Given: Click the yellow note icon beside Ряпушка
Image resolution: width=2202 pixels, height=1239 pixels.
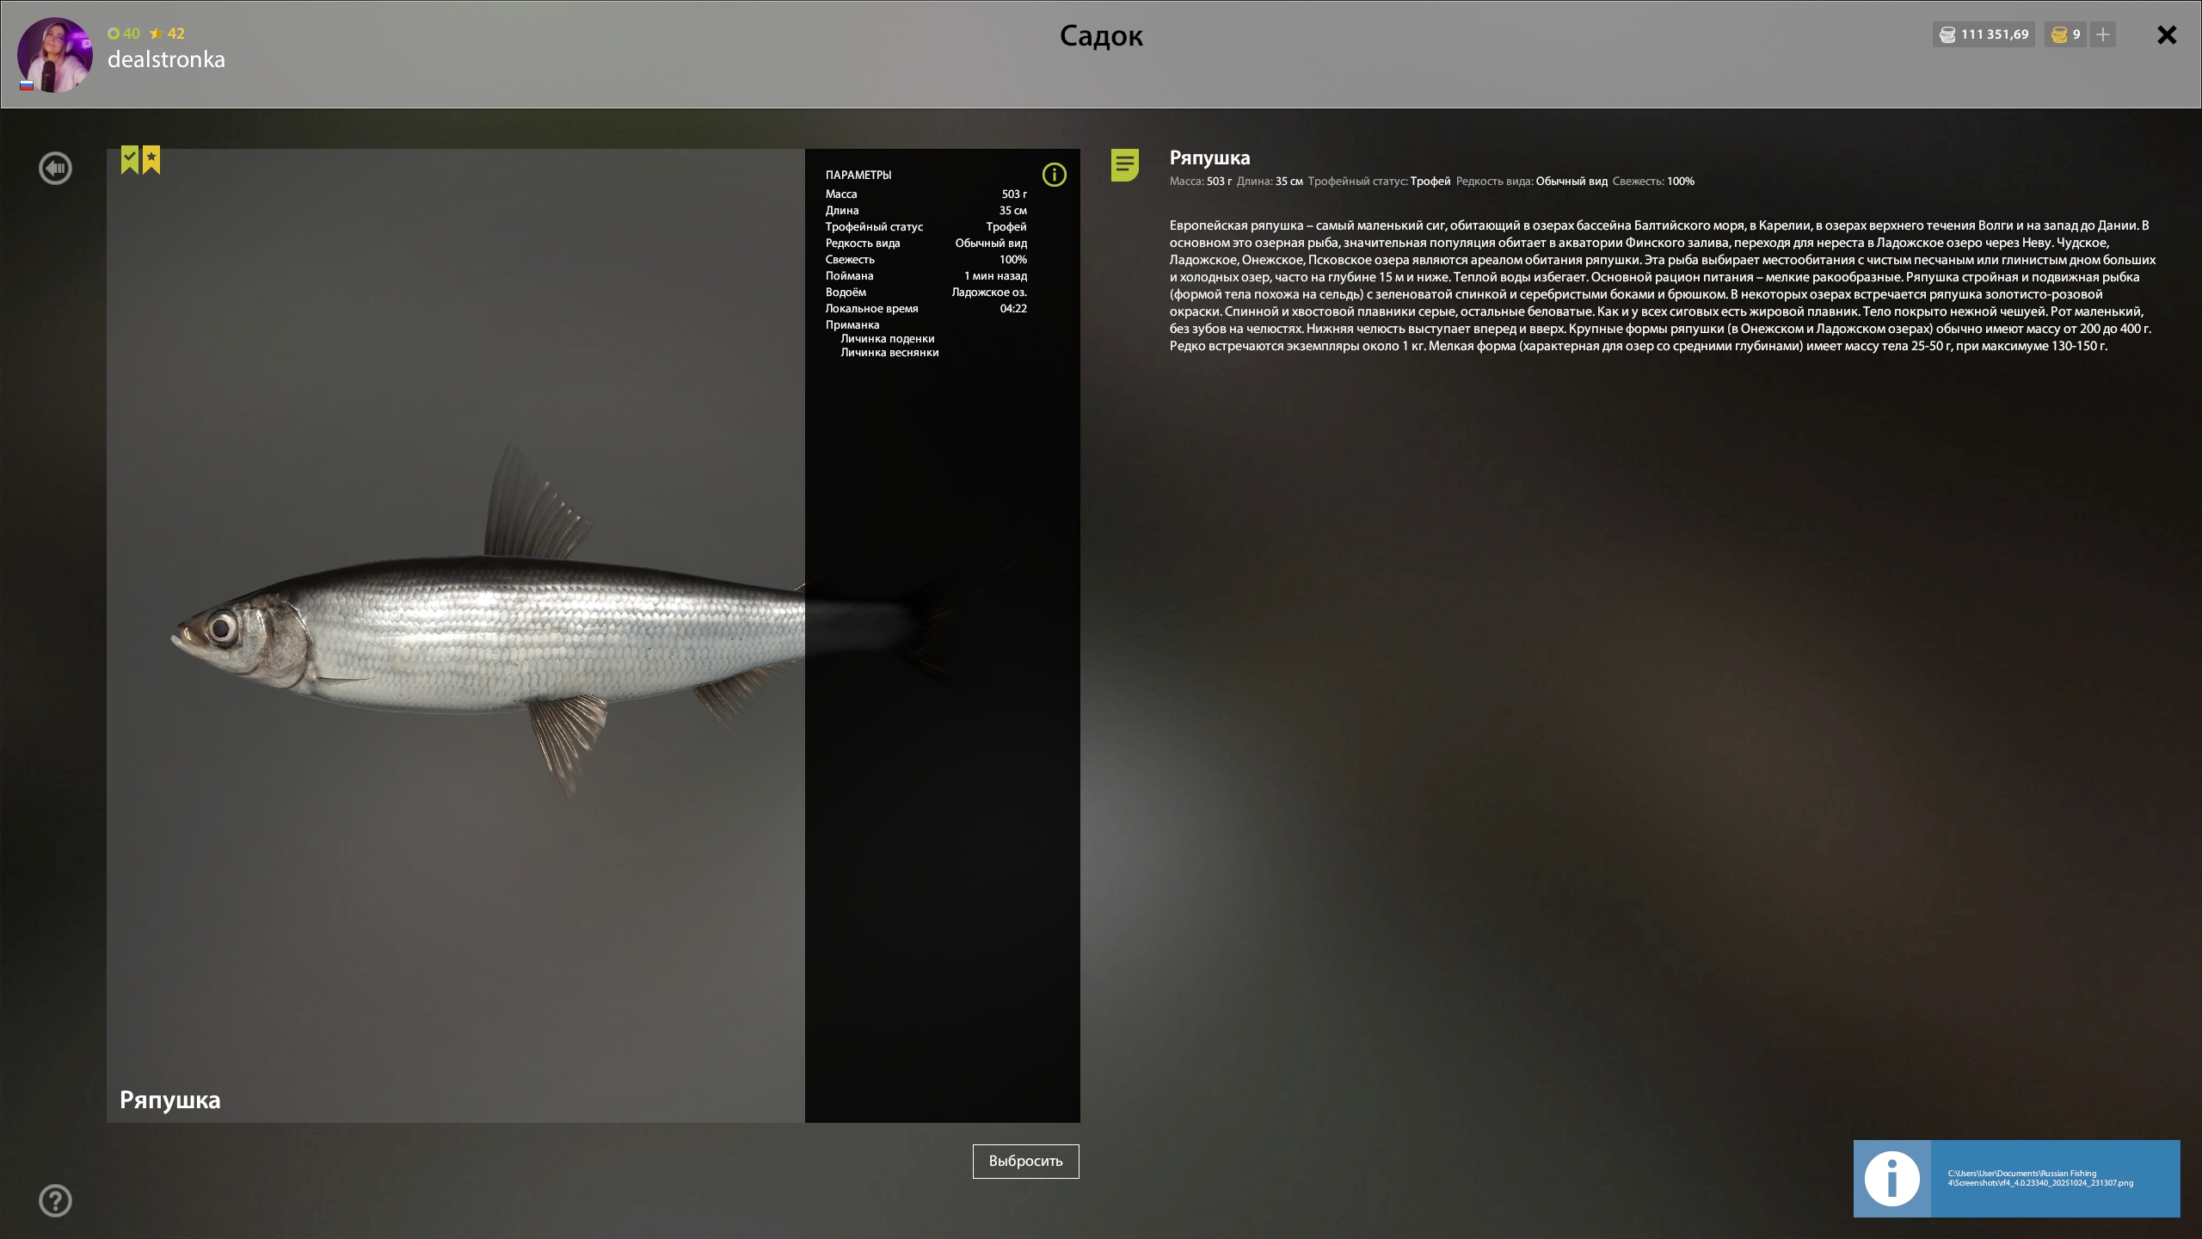Looking at the screenshot, I should tap(1124, 164).
